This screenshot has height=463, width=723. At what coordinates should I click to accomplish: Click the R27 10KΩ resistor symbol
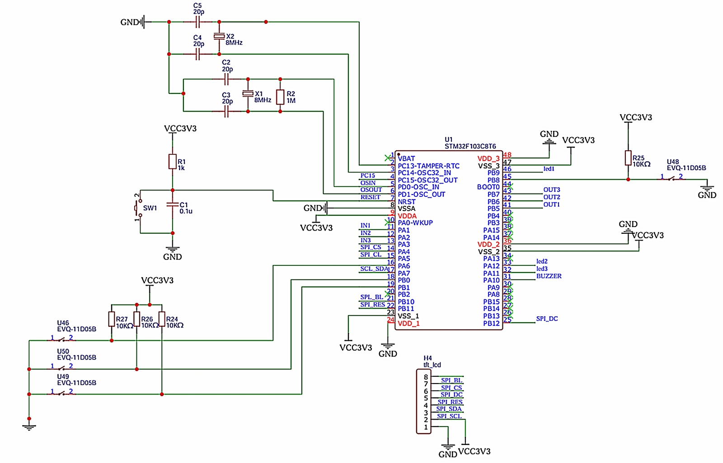click(112, 319)
